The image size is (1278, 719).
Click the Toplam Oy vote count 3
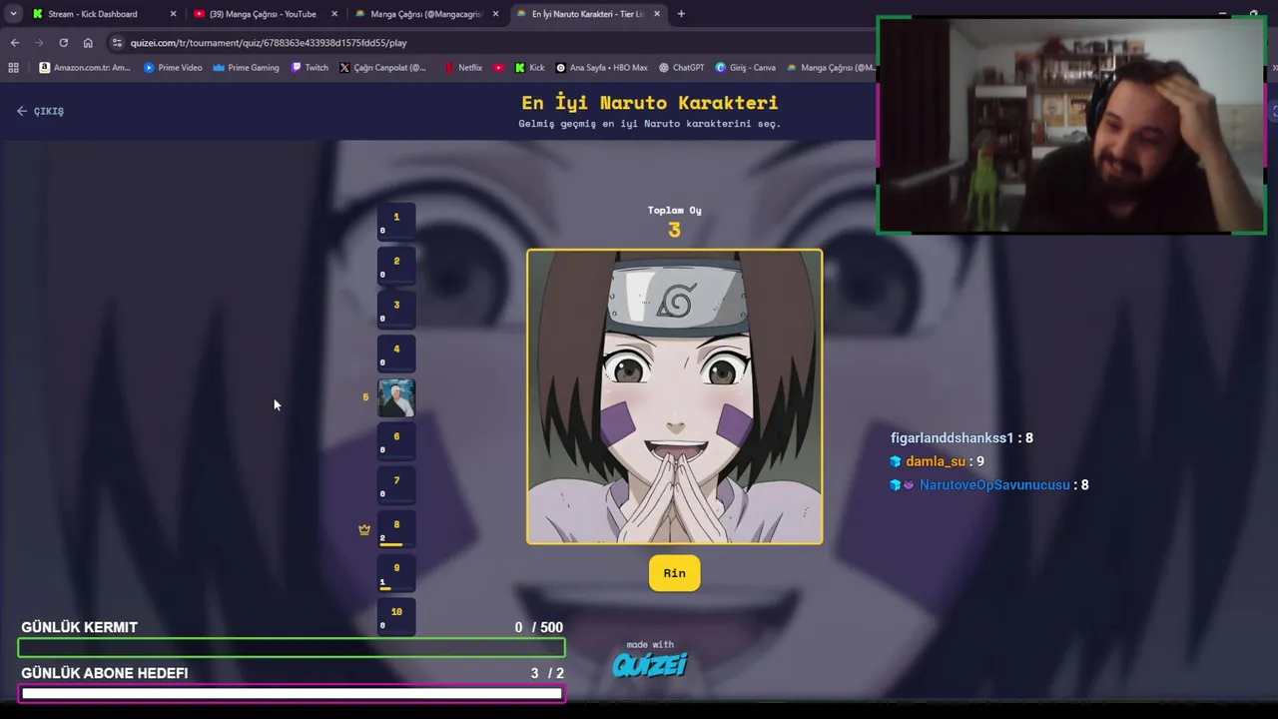675,231
